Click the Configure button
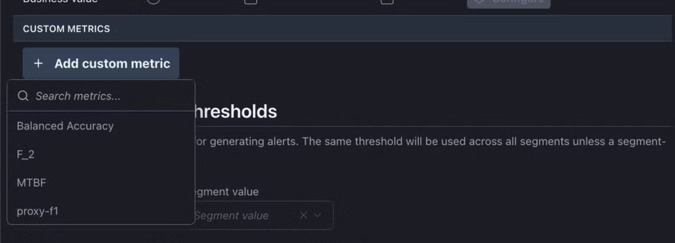The image size is (675, 243). point(509,2)
